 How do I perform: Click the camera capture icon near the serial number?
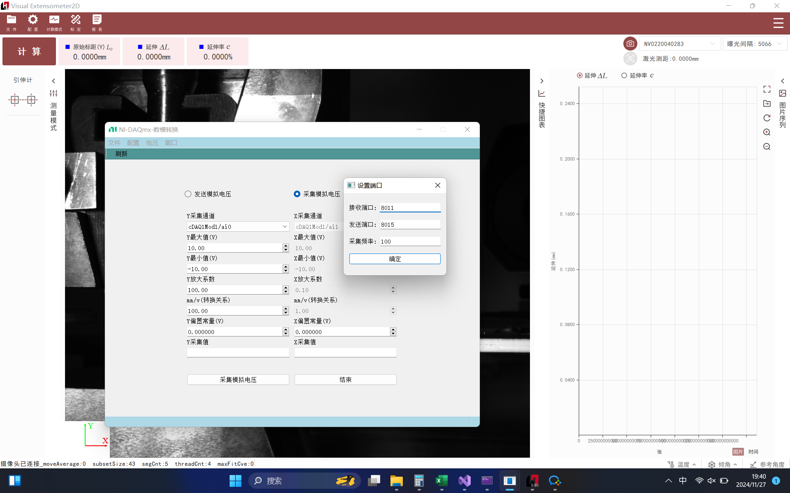630,44
